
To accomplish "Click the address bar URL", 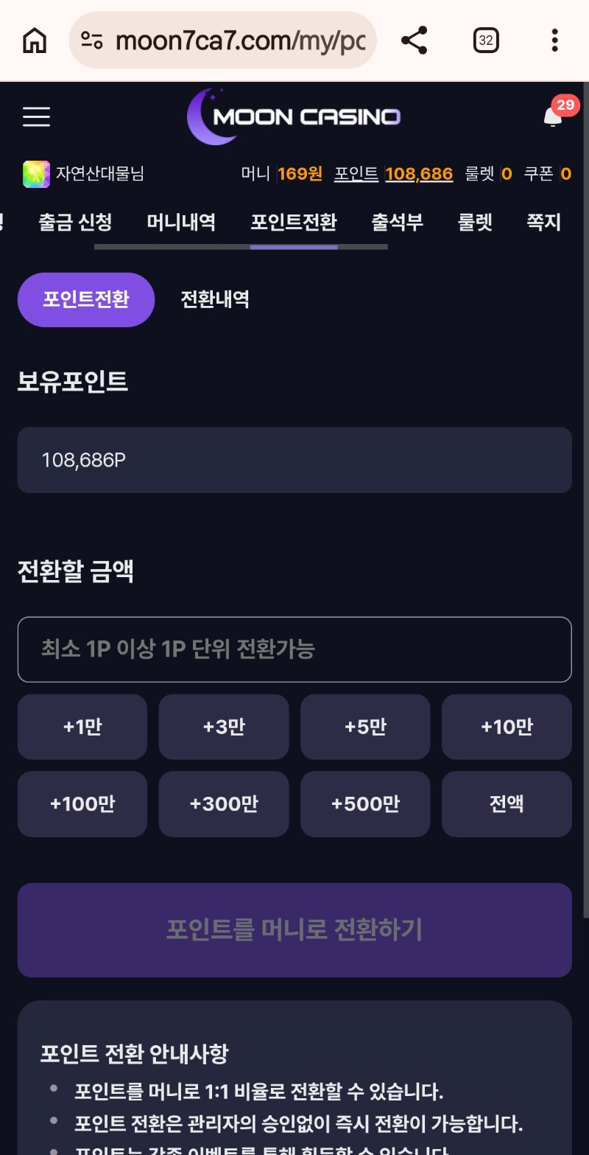I will tap(240, 41).
